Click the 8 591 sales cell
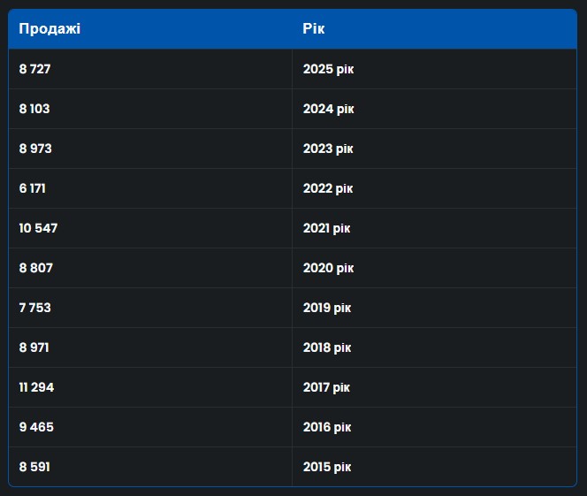 pyautogui.click(x=34, y=467)
